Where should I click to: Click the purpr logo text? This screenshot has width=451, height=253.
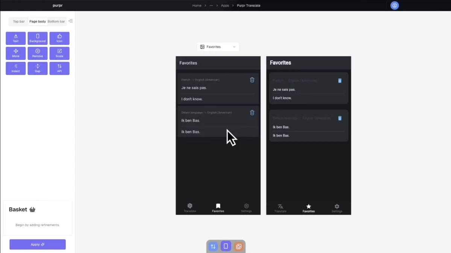click(x=58, y=6)
